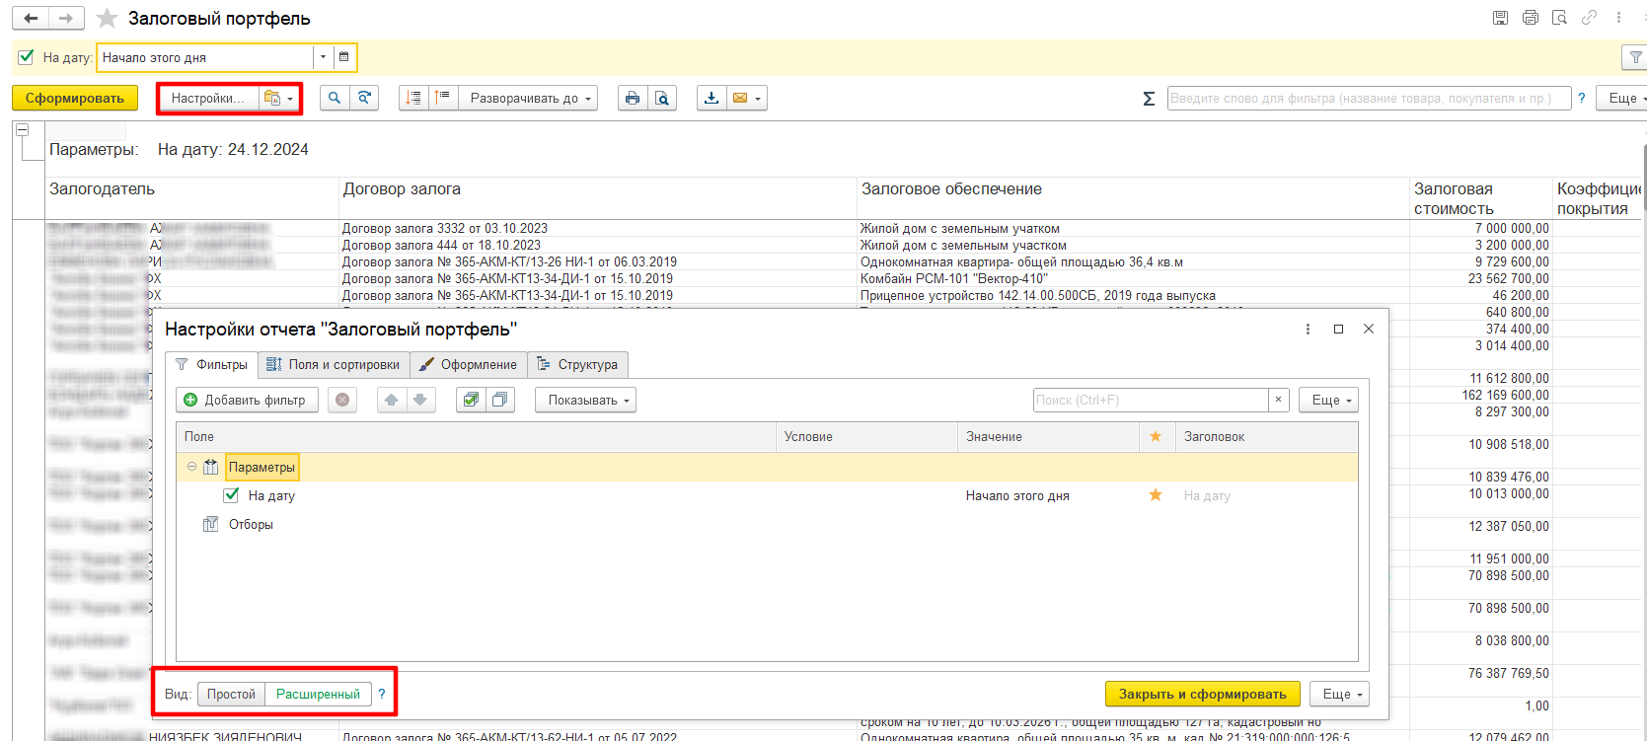Open the main window three-dots menu
Screen dimensions: 1647x741
coord(1618,18)
